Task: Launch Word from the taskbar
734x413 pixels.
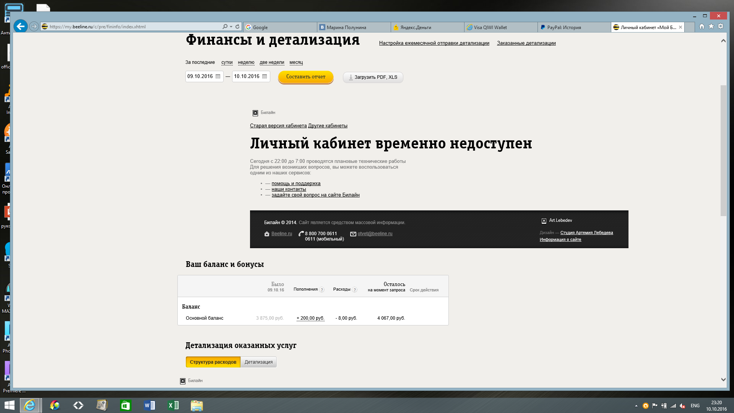Action: pyautogui.click(x=149, y=405)
